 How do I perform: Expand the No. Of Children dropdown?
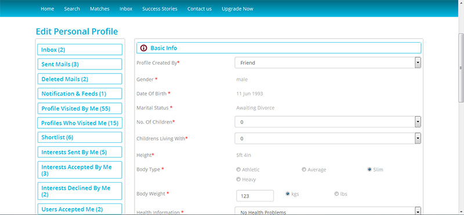328,122
